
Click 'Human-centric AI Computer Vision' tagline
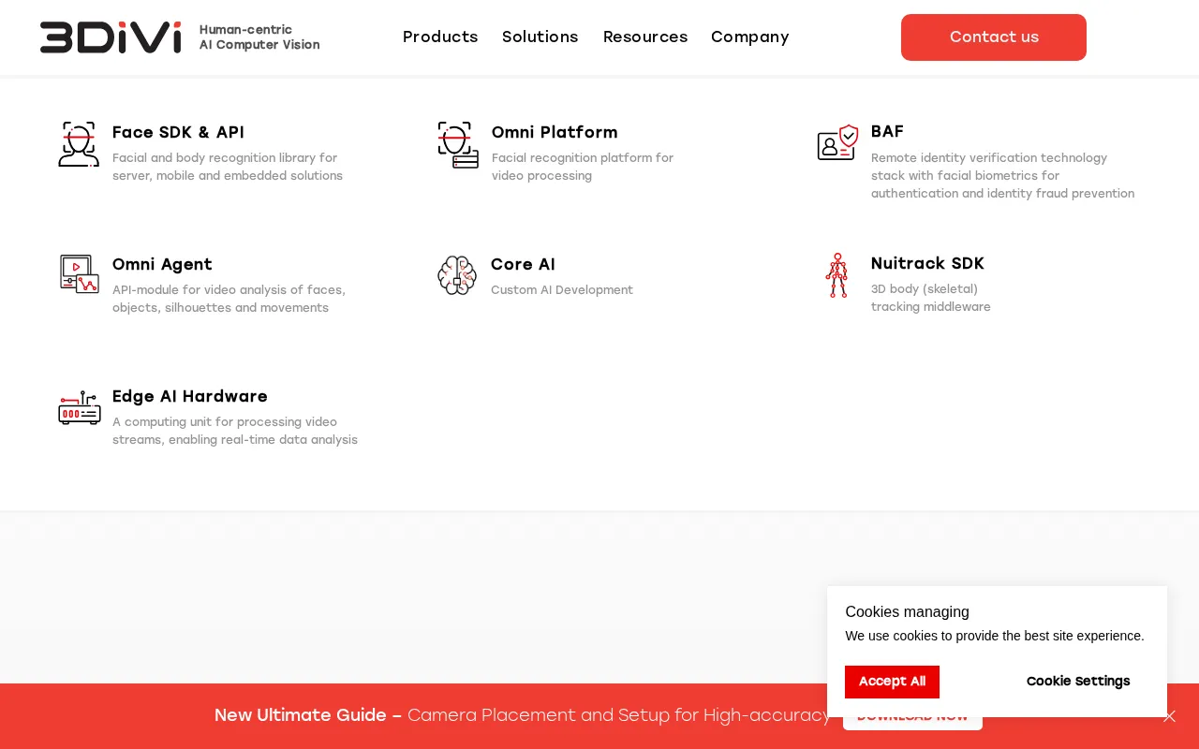tap(259, 37)
